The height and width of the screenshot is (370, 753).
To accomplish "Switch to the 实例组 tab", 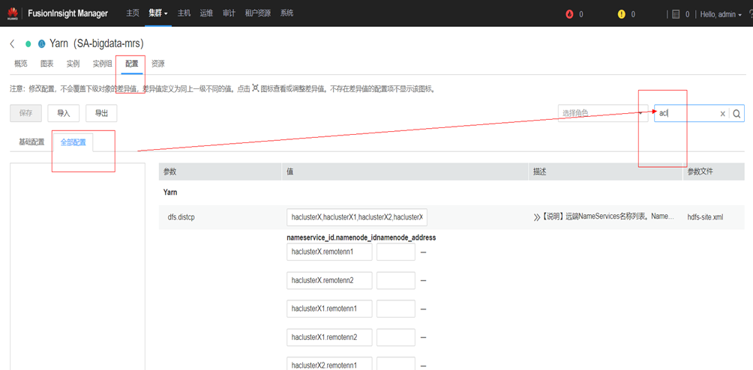I will (x=102, y=64).
